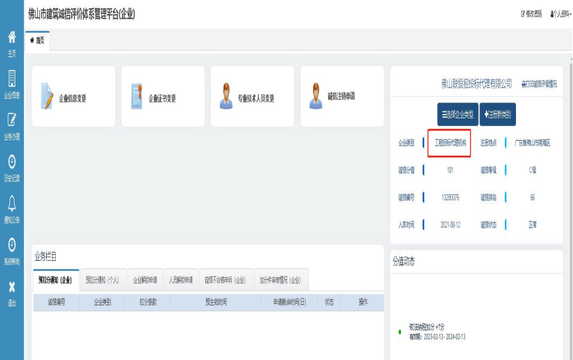Click the 注册新类别 button
Viewport: 573px width, 360px height.
(497, 115)
